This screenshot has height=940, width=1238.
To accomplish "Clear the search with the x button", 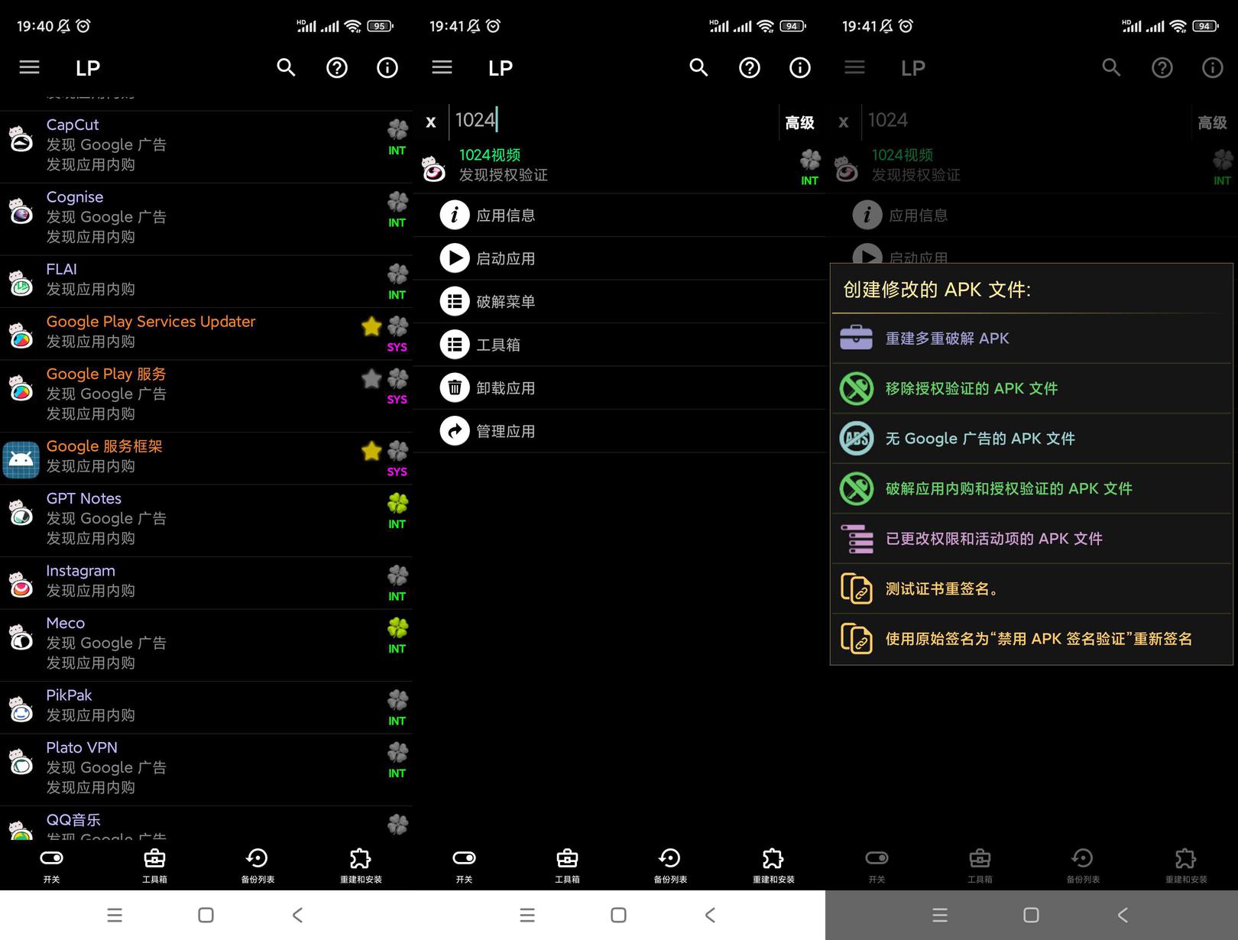I will click(431, 122).
